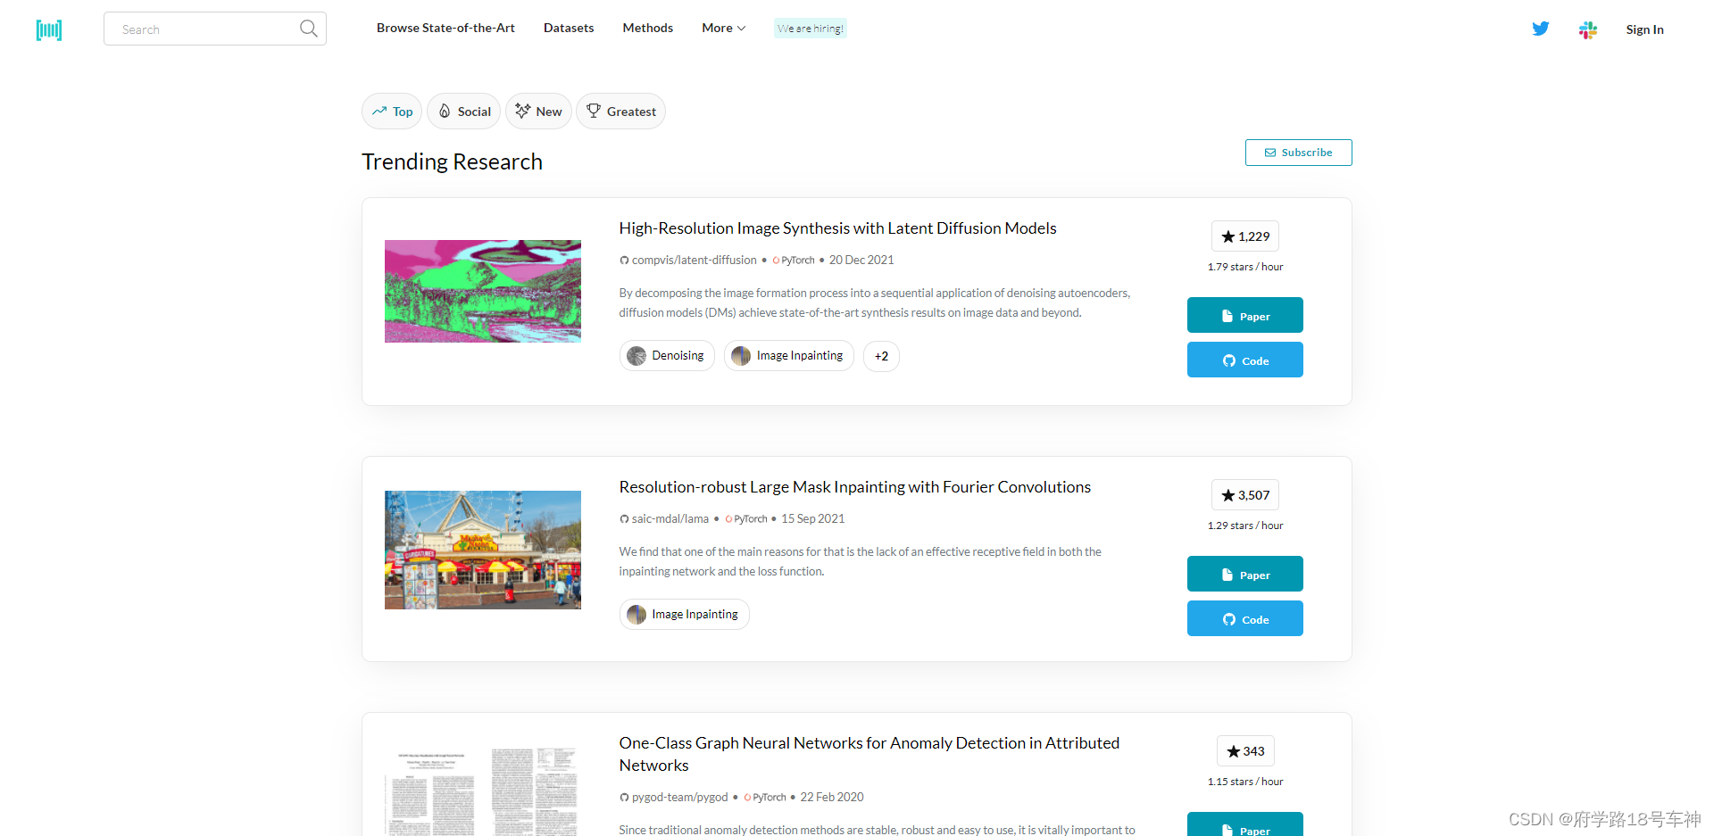Go to Datasets menu item
Viewport: 1714px width, 836px height.
click(569, 29)
